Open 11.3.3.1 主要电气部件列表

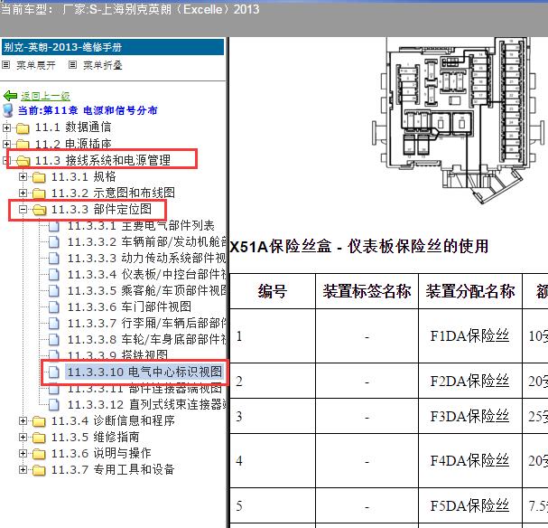[x=141, y=226]
